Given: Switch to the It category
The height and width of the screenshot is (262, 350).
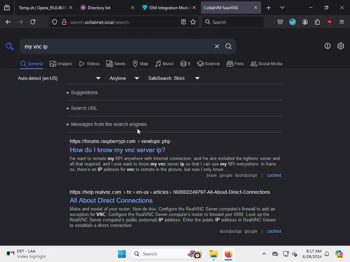Looking at the screenshot, I should pos(185,64).
